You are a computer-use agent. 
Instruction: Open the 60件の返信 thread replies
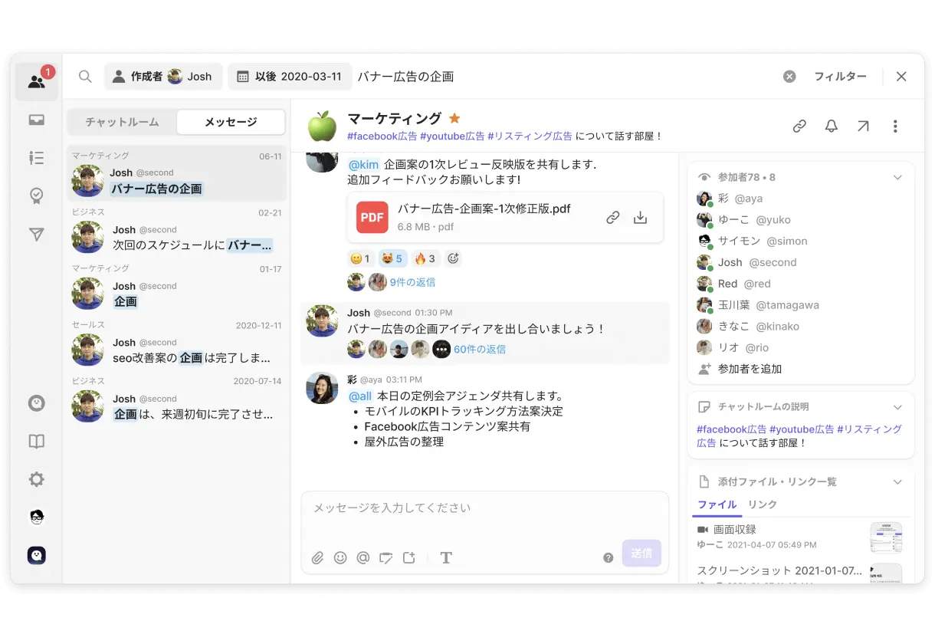coord(480,349)
